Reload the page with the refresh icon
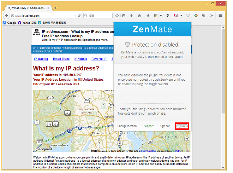 [x=79, y=16]
